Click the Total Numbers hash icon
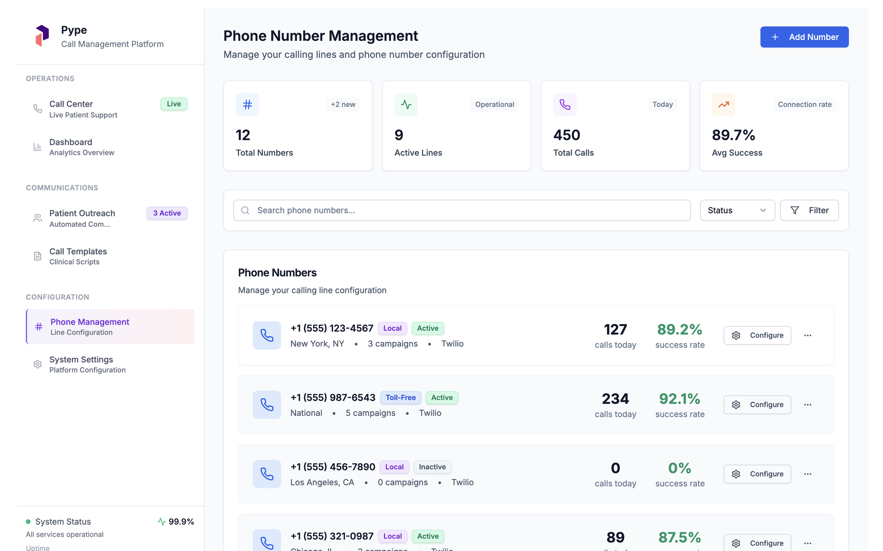Screen dimensions: 883x551 [x=247, y=105]
